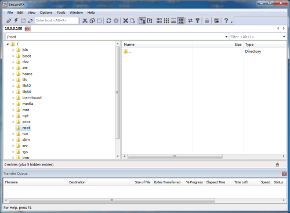Image resolution: width=290 pixels, height=213 pixels.
Task: Switch to large icons view
Action: (x=159, y=21)
